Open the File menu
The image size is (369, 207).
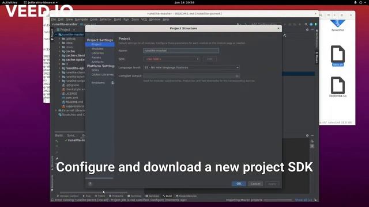coord(54,19)
